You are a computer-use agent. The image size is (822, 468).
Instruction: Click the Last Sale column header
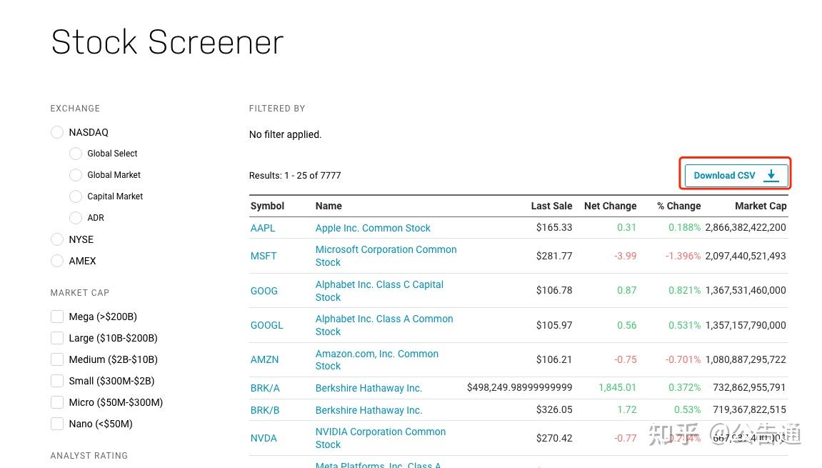(x=551, y=206)
